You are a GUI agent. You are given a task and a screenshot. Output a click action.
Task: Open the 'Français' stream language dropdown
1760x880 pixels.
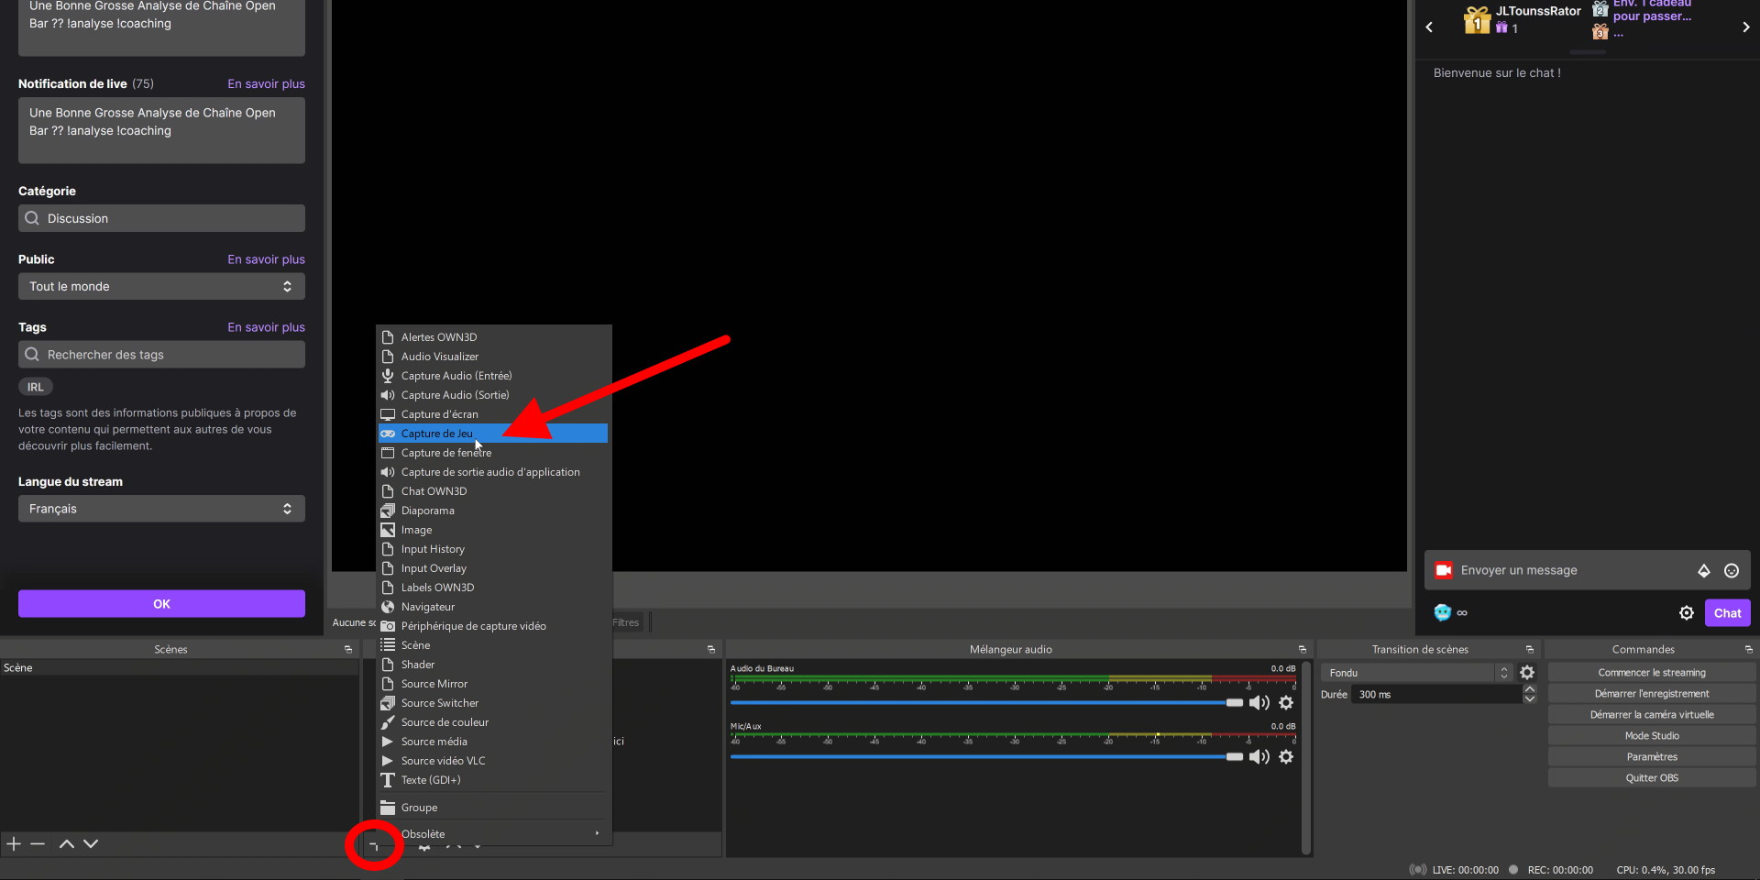click(x=161, y=508)
